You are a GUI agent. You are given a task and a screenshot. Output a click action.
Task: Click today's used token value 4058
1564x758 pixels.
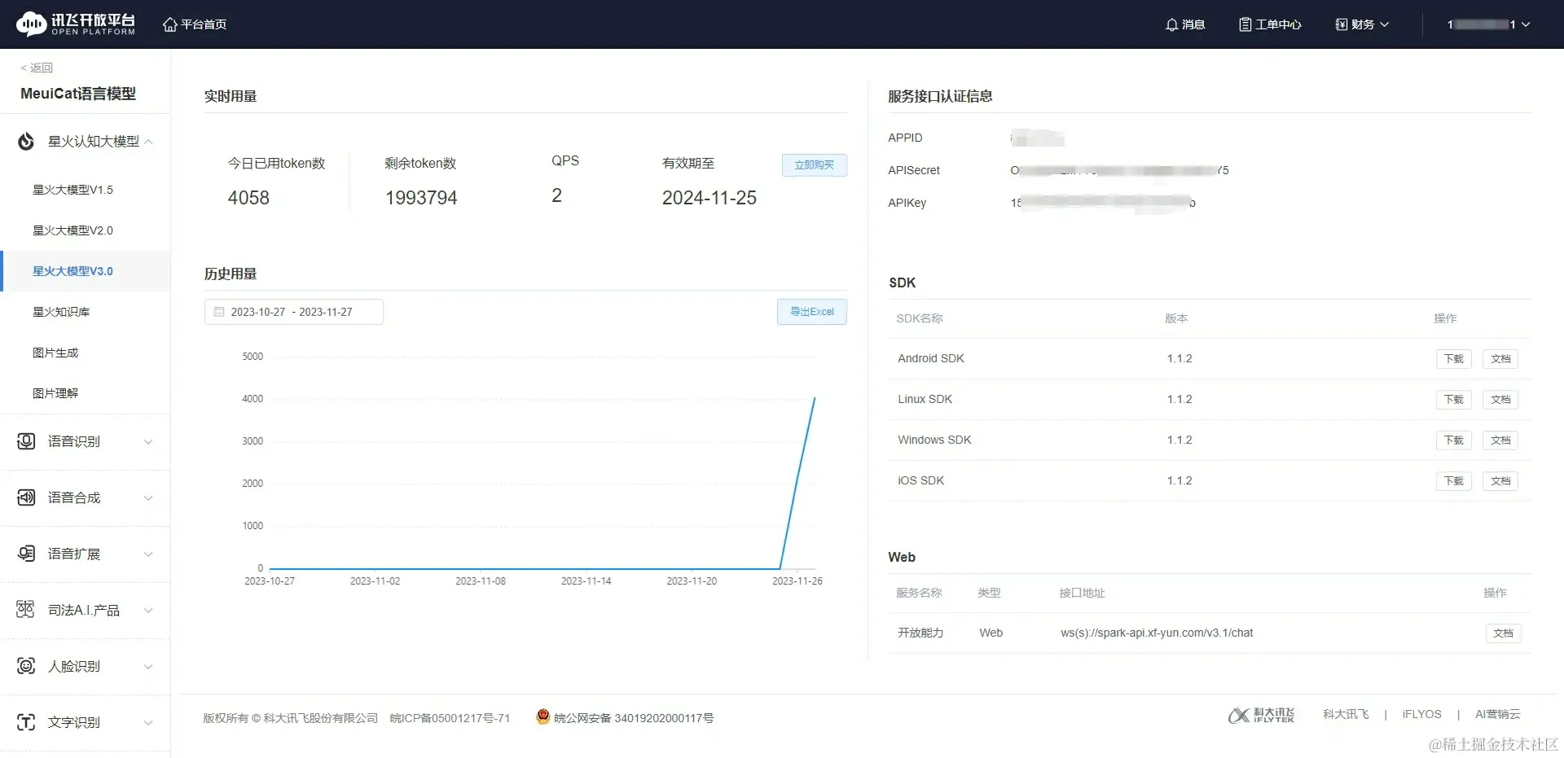click(x=248, y=198)
